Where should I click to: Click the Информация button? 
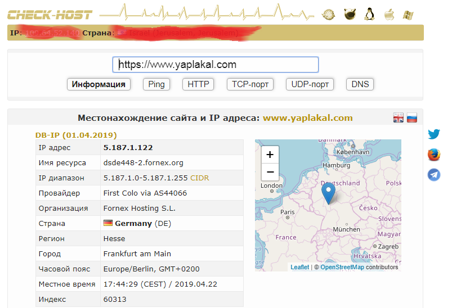coord(99,84)
